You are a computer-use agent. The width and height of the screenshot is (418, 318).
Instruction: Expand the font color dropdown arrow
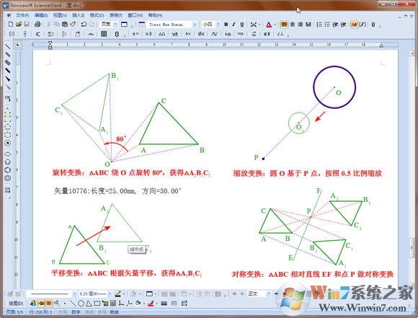pos(275,25)
